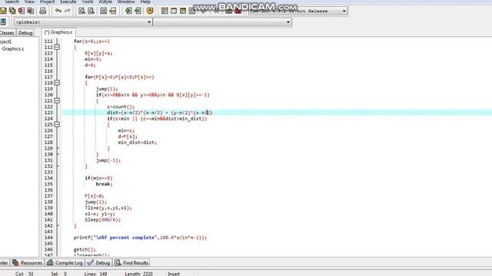Click the 'min_dist=dist;' line
The height and width of the screenshot is (276, 492).
click(138, 143)
